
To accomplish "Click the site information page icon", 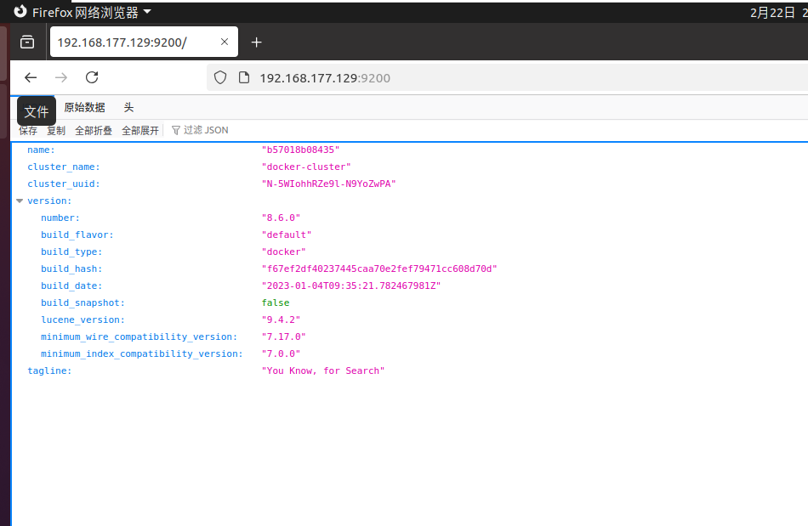I will [243, 77].
